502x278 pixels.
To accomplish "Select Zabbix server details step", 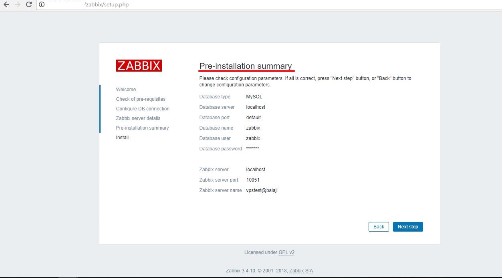I will pos(138,118).
